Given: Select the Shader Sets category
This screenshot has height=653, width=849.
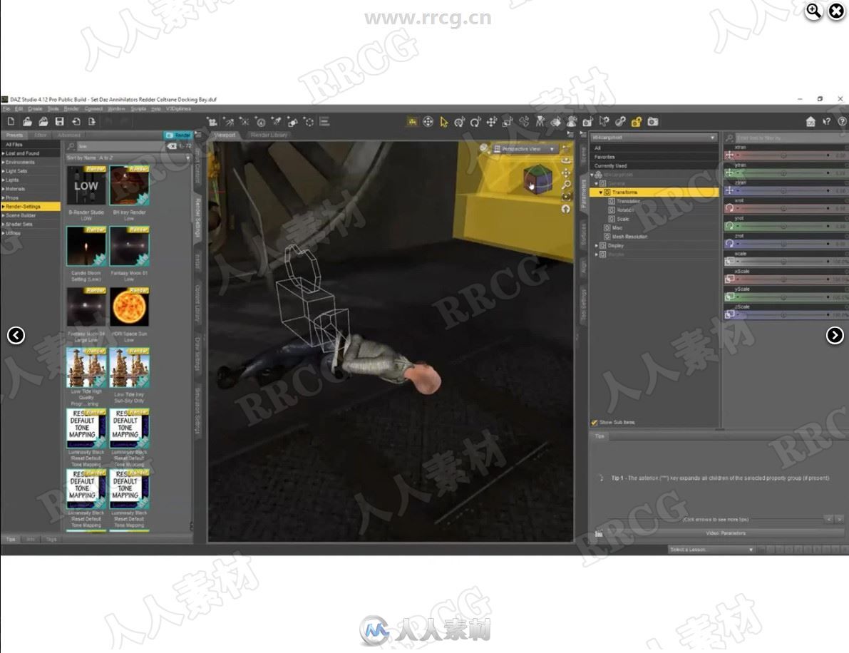Looking at the screenshot, I should pos(31,224).
